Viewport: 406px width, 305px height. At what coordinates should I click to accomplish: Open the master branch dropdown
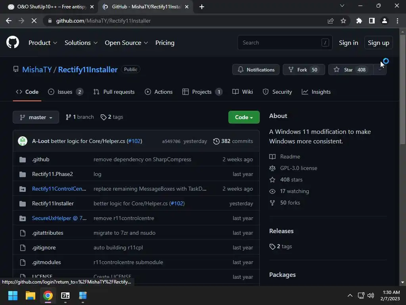[36, 117]
